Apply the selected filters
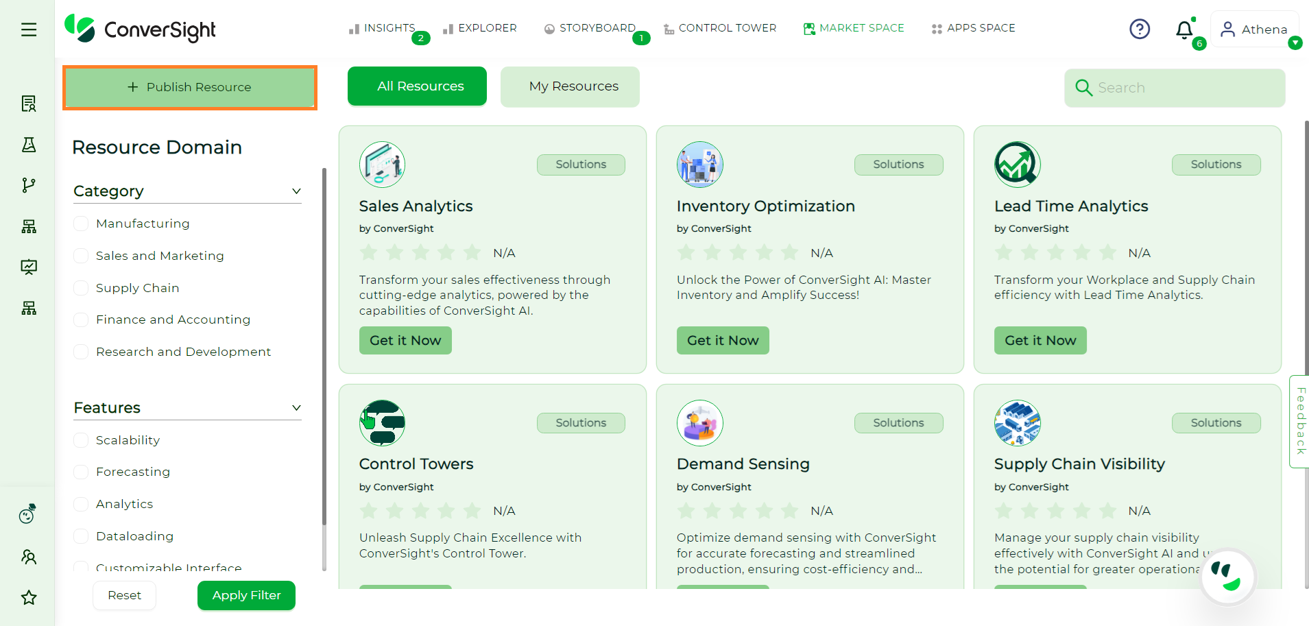Viewport: 1309px width, 626px height. 246,595
